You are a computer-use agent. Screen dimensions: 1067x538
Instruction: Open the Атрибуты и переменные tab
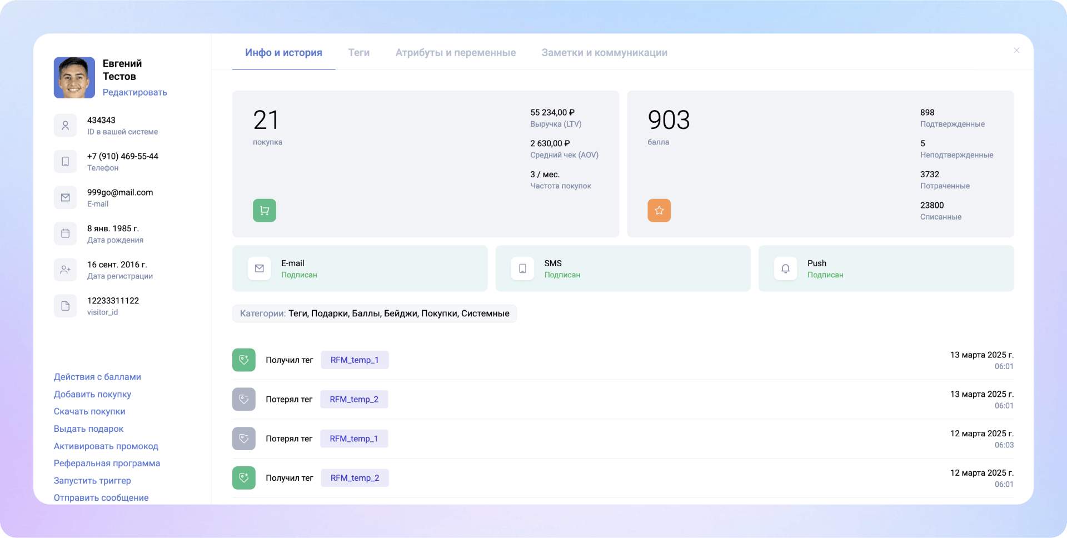point(455,53)
